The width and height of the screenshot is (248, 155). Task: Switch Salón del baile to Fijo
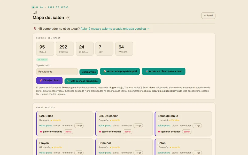197,126
